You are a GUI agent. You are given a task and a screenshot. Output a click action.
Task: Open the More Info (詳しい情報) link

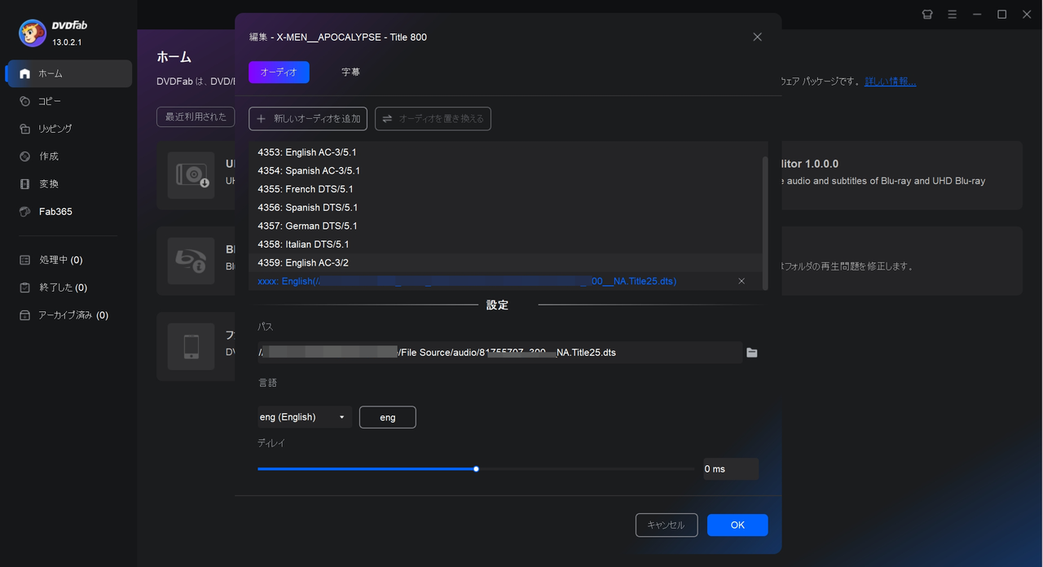891,81
